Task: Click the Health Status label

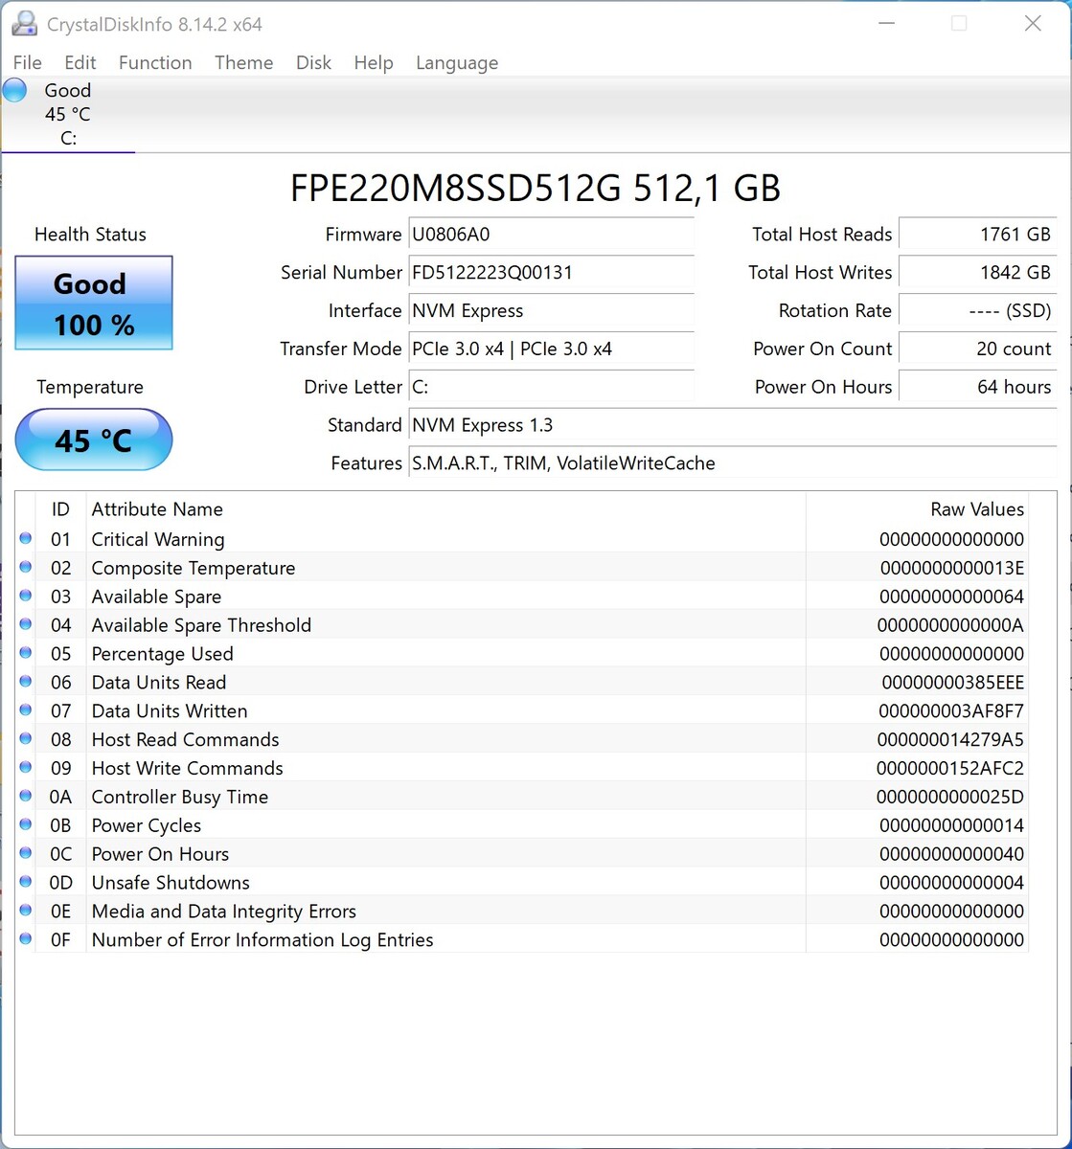Action: (90, 235)
